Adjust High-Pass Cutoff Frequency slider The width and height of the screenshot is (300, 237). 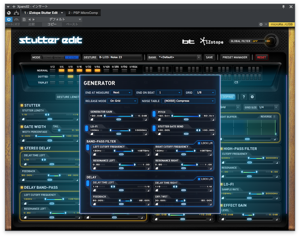tap(256, 158)
